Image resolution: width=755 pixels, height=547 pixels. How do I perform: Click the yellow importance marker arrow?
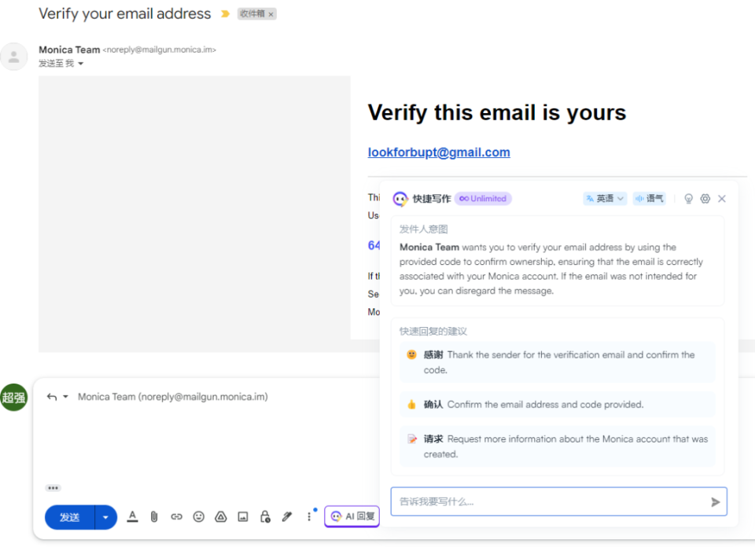click(x=225, y=14)
